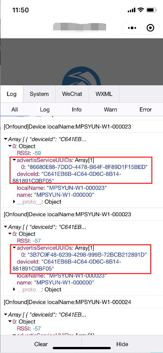Viewport: 163px width, 353px height.
Task: Tap the circular close target icon
Action: [x=150, y=28]
